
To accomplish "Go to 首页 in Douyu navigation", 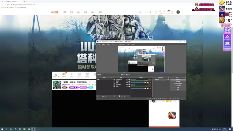I will 65,12.
